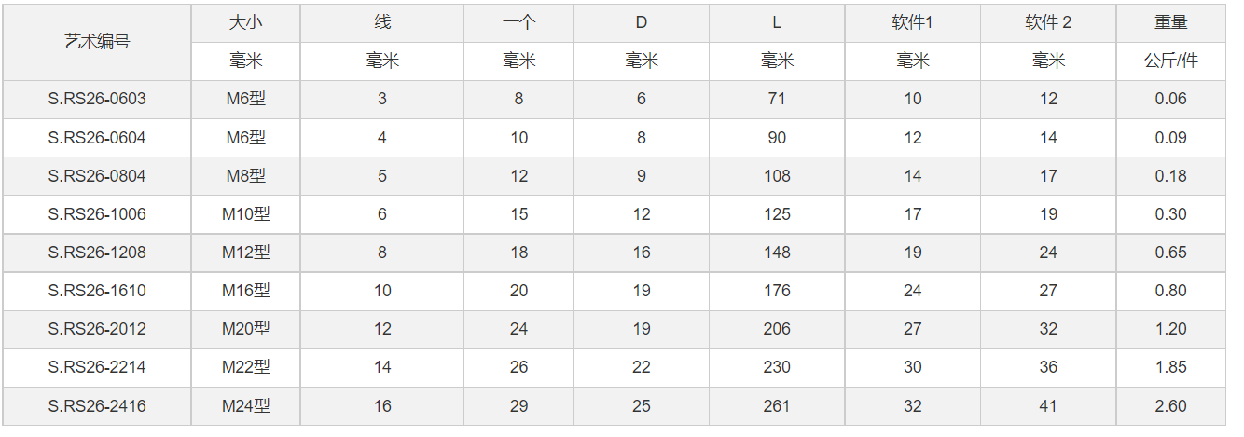
Task: Select the 软件1 column header
Action: [x=913, y=22]
